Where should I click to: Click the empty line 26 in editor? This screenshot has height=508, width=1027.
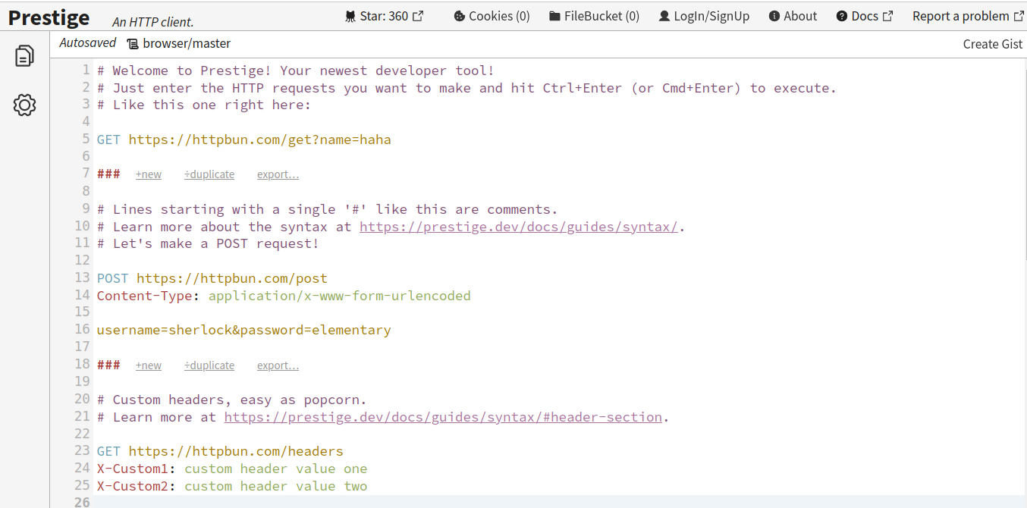point(560,502)
